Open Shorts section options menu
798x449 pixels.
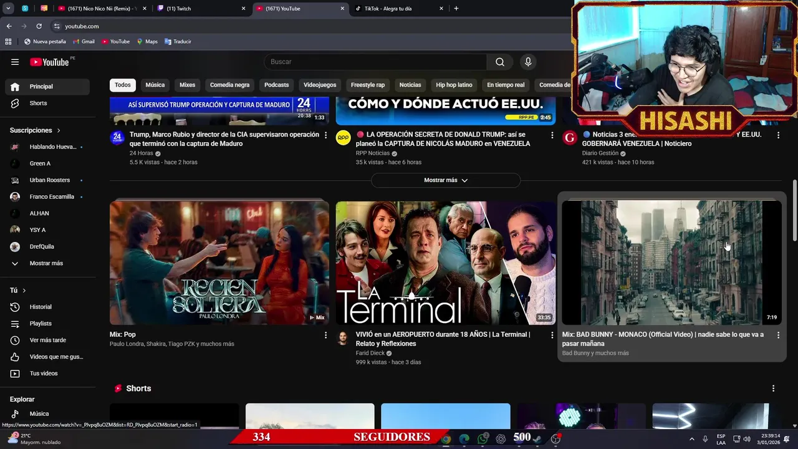[x=773, y=389]
